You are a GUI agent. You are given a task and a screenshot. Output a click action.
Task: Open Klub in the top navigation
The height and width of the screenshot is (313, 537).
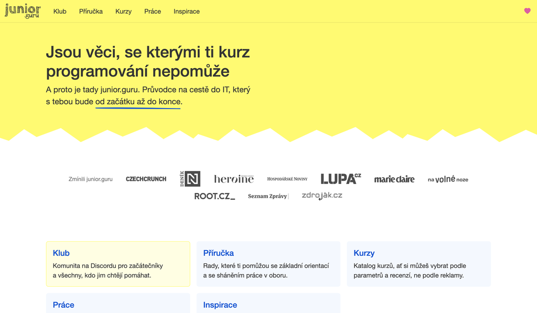(x=60, y=12)
